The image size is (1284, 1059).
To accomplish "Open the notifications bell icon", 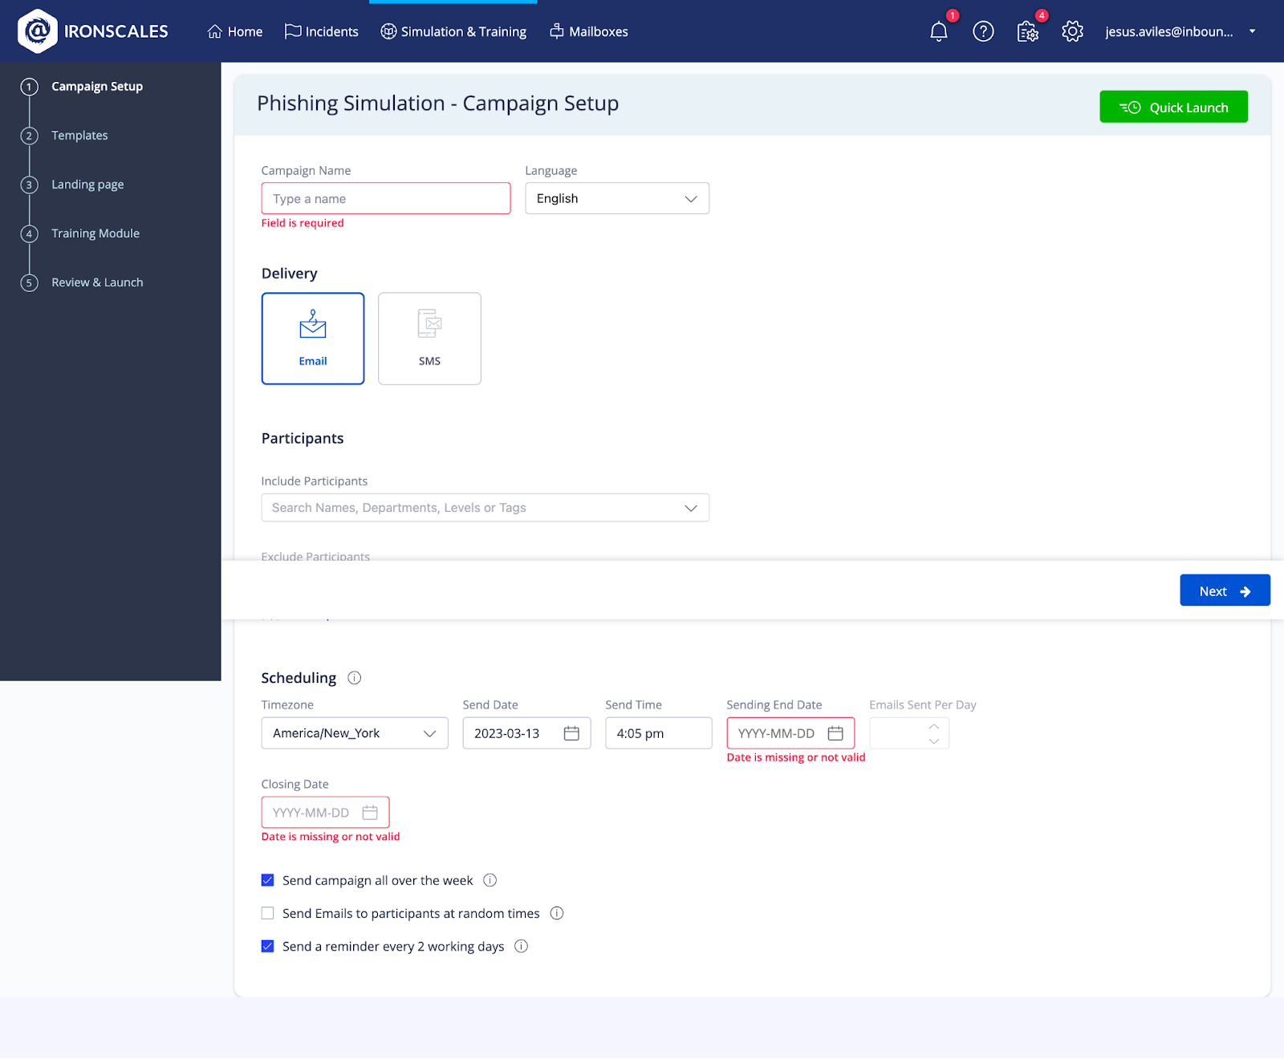I will (938, 32).
